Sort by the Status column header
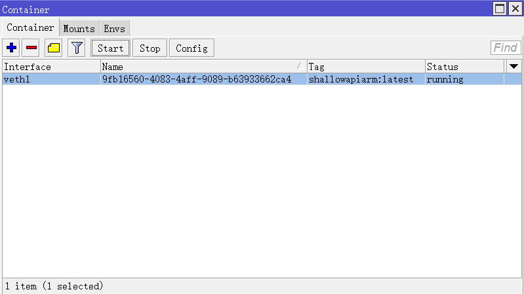Screen dimensions: 524x294 click(x=464, y=67)
